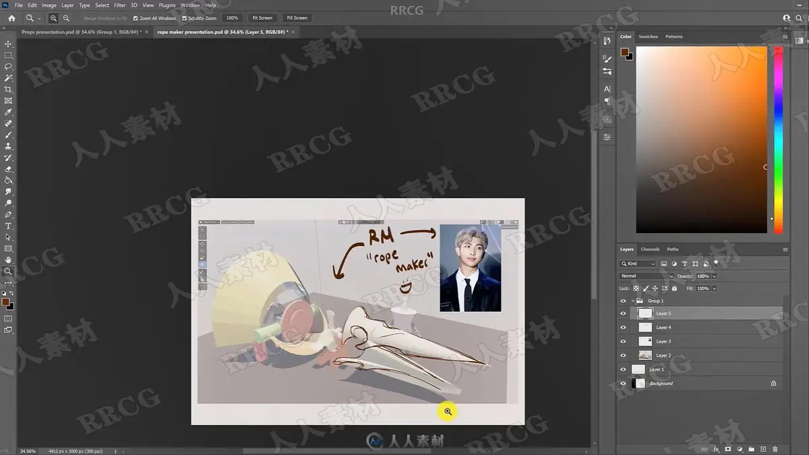Select the Smudge tool

[x=9, y=192]
